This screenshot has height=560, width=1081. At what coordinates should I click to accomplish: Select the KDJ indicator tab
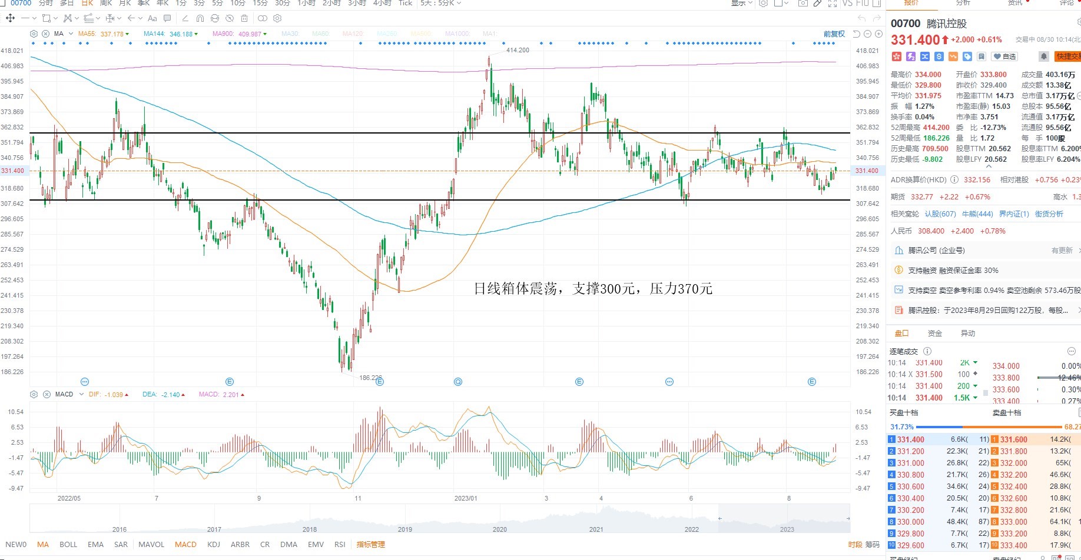[214, 545]
